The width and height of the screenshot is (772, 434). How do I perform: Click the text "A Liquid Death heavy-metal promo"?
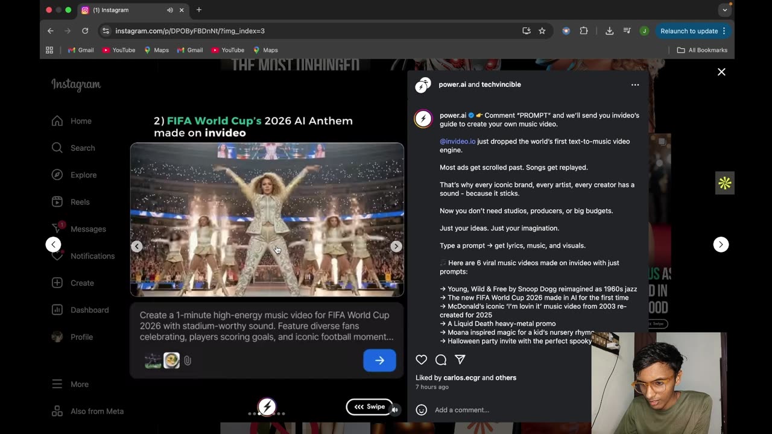point(502,324)
